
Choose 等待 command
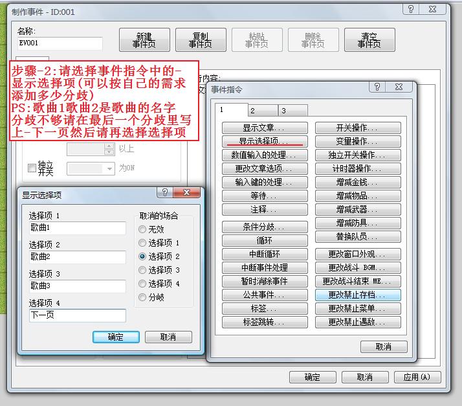265,196
